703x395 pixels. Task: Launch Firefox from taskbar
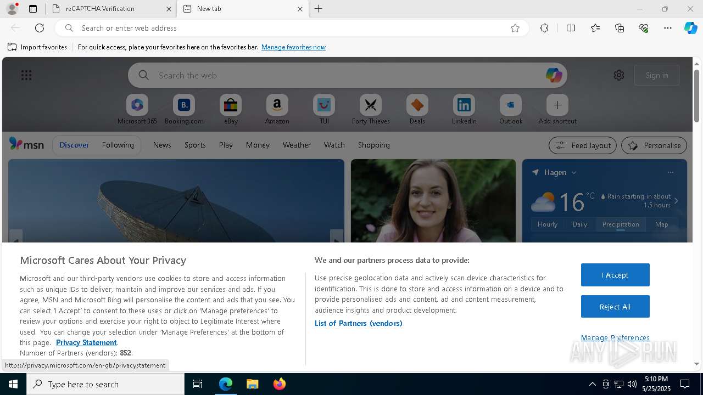279,384
